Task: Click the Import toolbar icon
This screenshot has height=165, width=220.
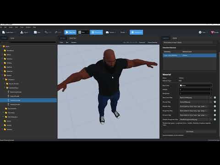Action: click(x=22, y=32)
